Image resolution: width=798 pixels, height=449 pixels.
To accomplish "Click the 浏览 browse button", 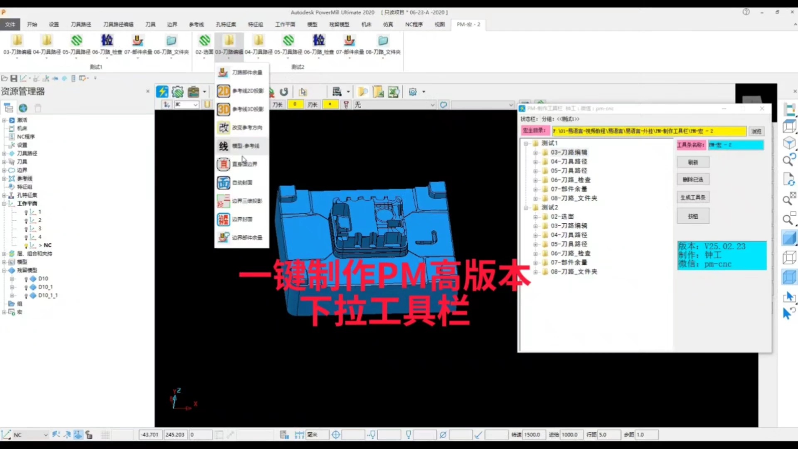I will point(756,131).
